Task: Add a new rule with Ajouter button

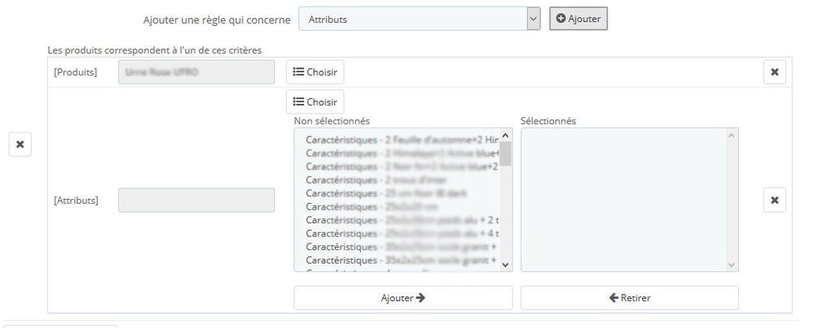Action: point(578,19)
